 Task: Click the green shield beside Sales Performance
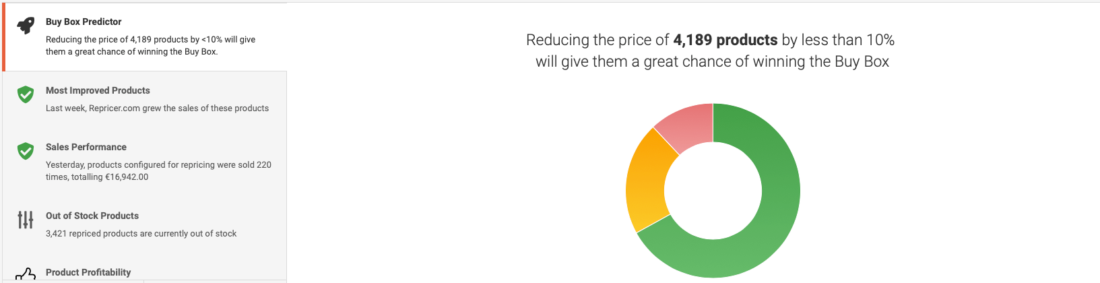pos(26,151)
